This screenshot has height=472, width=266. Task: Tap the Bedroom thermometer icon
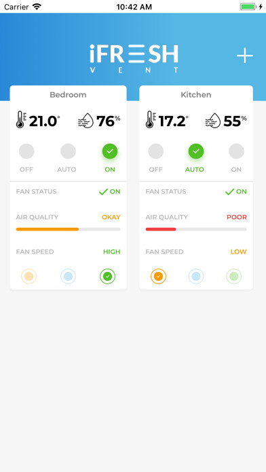pos(21,119)
